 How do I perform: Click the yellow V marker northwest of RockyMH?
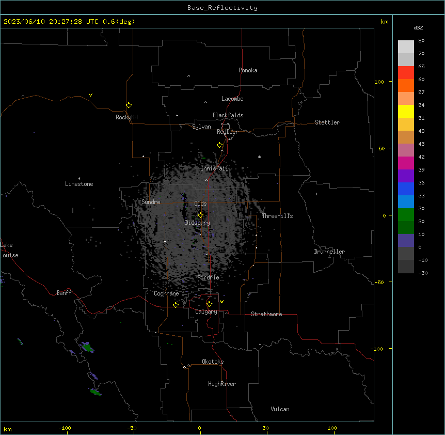[90, 95]
